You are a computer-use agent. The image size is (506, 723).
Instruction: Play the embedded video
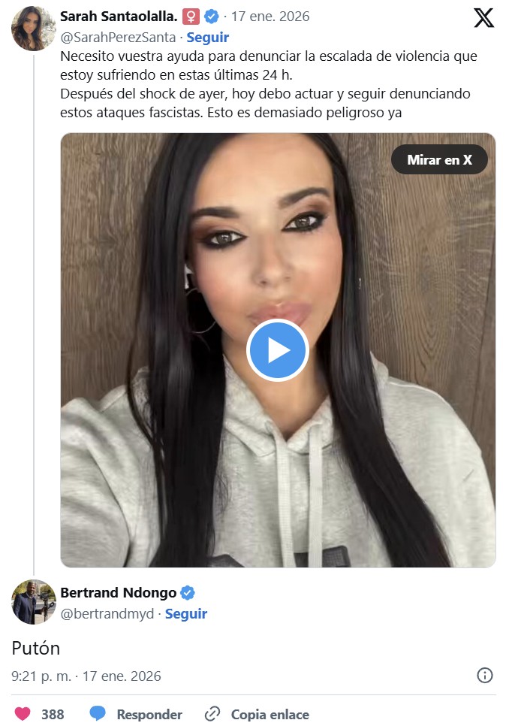click(x=278, y=350)
